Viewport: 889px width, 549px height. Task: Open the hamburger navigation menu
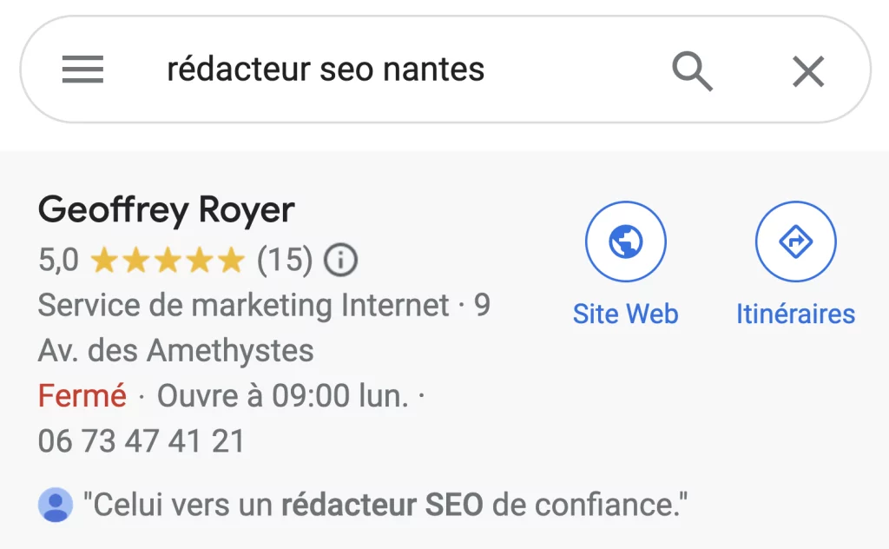click(82, 69)
